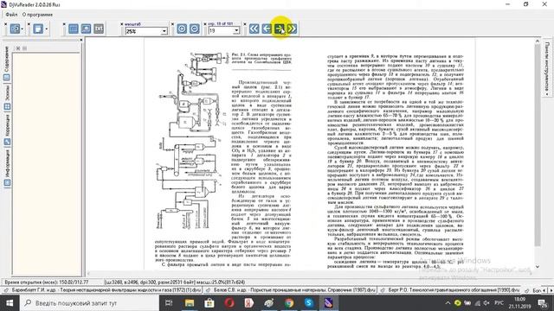The width and height of the screenshot is (554, 311).
Task: Switch to the Эскизы side tab
Action: coord(7,98)
